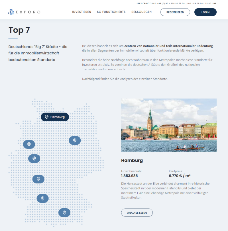
Task: Click the bold text about Zentren von nationaler Bedeutung
Action: (x=168, y=46)
